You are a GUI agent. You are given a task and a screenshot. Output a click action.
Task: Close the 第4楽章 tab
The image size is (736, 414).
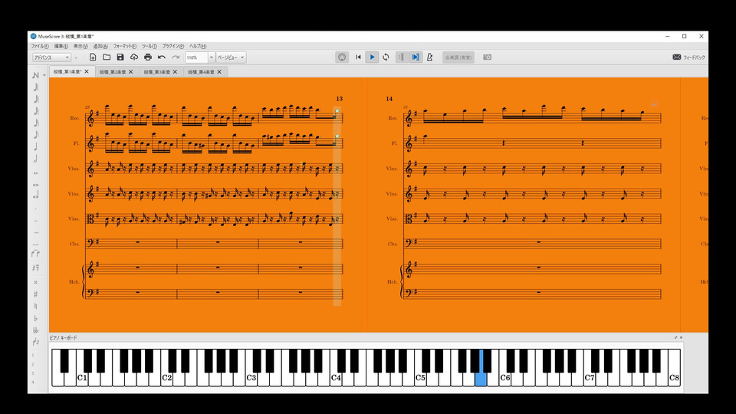tap(219, 72)
